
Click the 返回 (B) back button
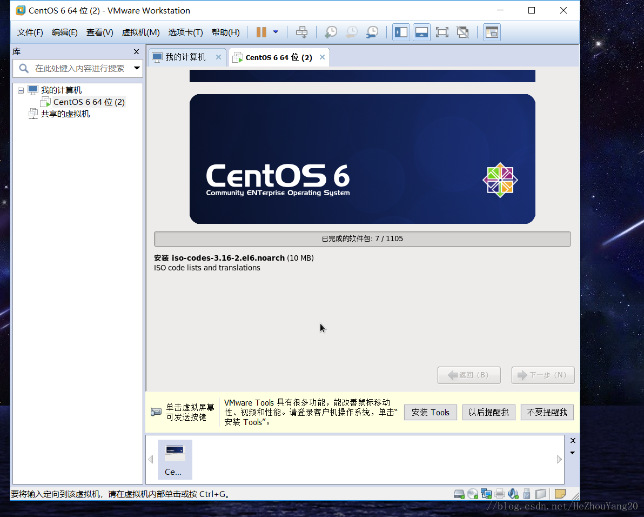tap(469, 375)
